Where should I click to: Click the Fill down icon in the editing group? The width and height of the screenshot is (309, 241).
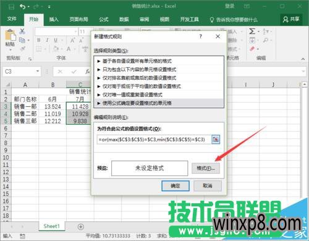click(252, 40)
